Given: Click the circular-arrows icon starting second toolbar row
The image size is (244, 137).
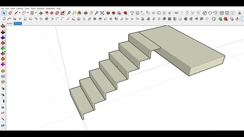Looking at the screenshot, I should (4, 19).
